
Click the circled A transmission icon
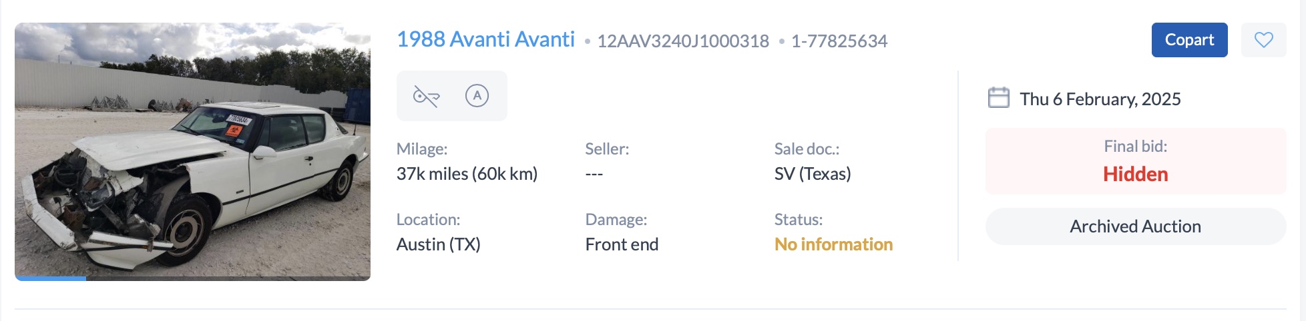tap(477, 96)
